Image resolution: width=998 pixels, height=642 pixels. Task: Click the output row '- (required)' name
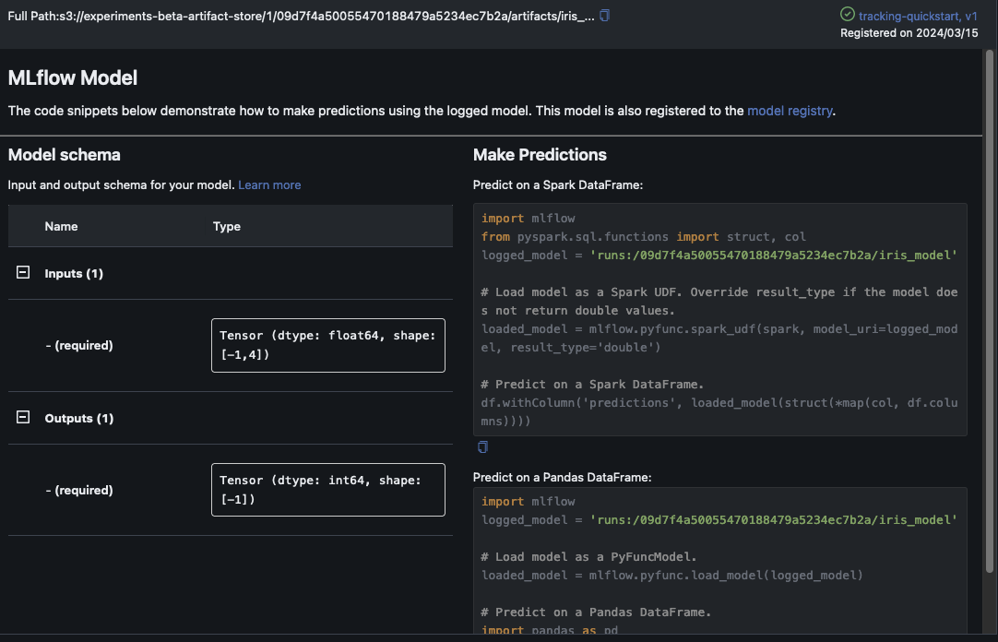79,490
